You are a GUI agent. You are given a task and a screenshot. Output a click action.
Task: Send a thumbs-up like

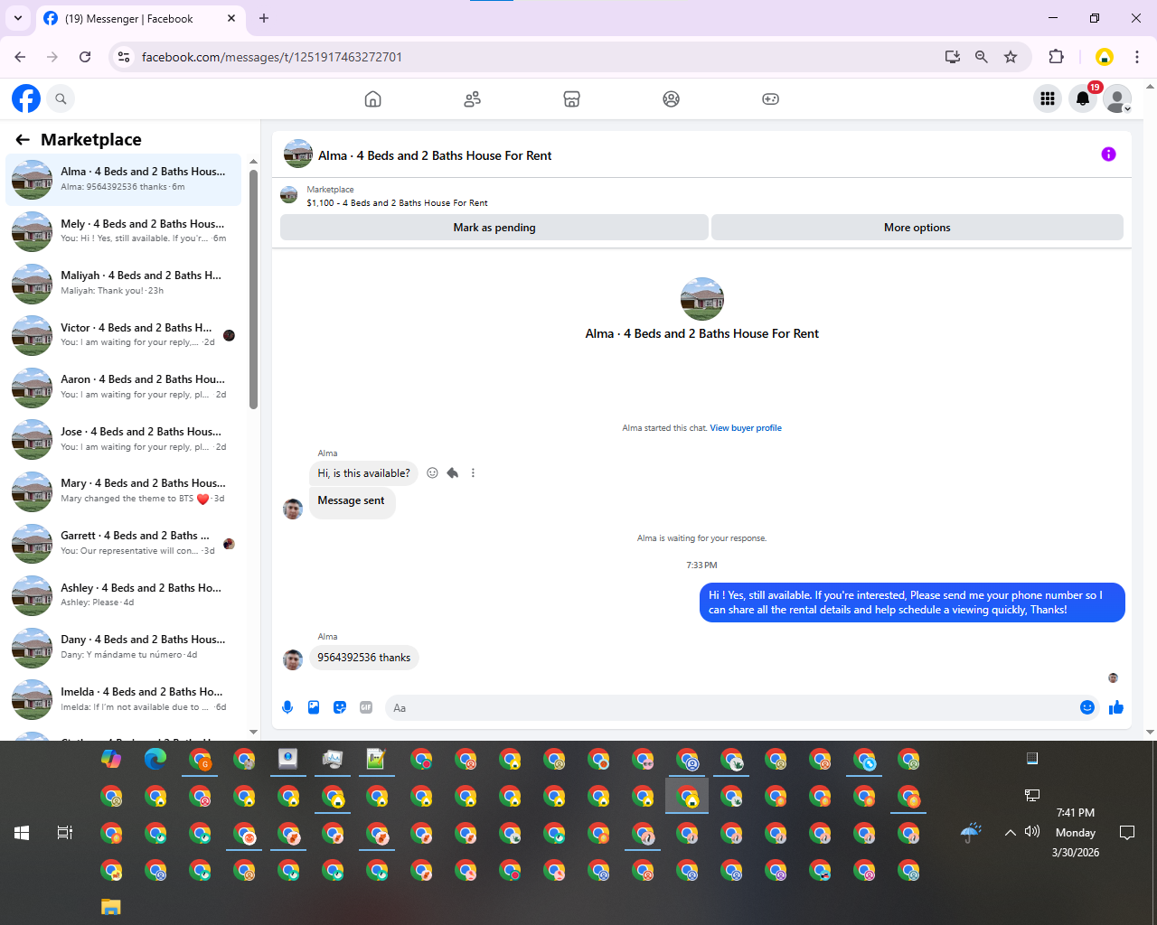[x=1116, y=707]
